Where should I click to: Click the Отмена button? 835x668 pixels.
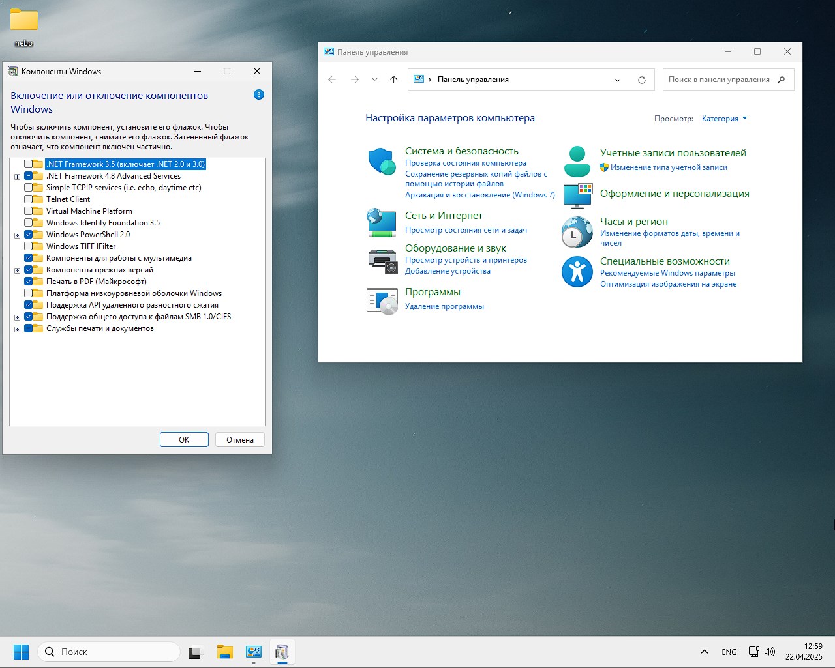pos(240,440)
